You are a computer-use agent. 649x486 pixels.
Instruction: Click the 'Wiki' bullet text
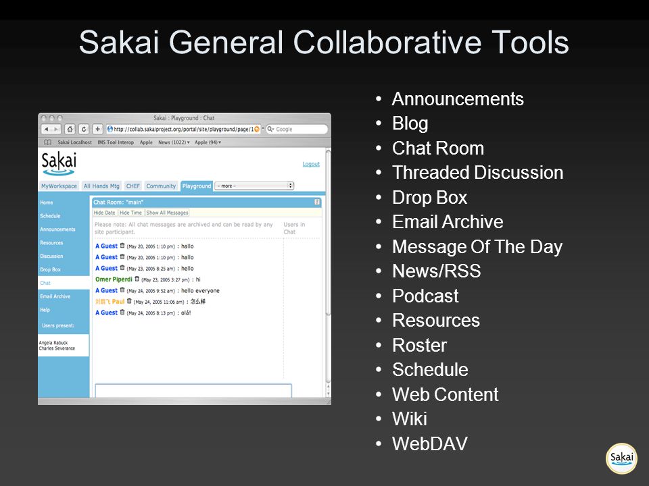410,419
